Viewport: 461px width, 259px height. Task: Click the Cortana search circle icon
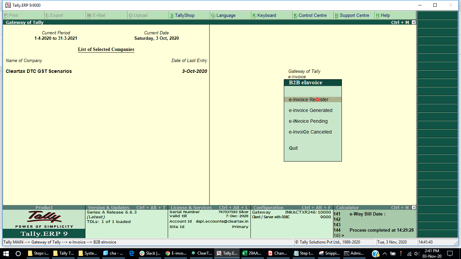coord(18,253)
